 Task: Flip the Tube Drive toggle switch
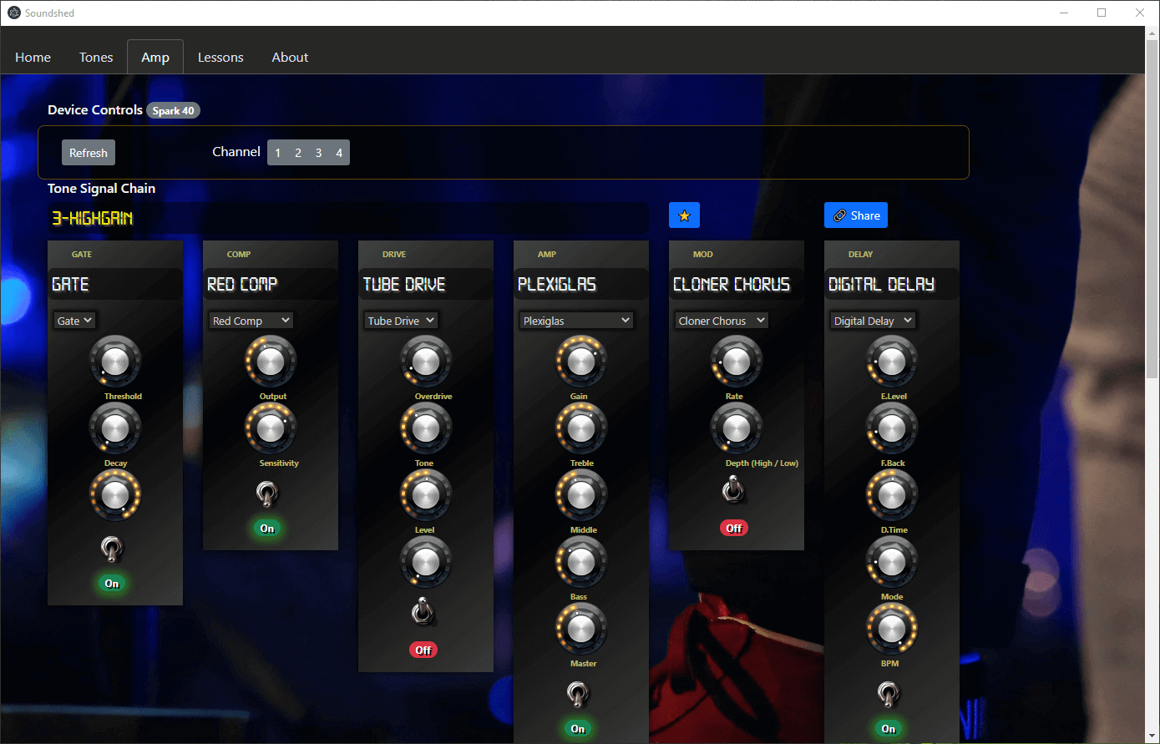point(423,612)
